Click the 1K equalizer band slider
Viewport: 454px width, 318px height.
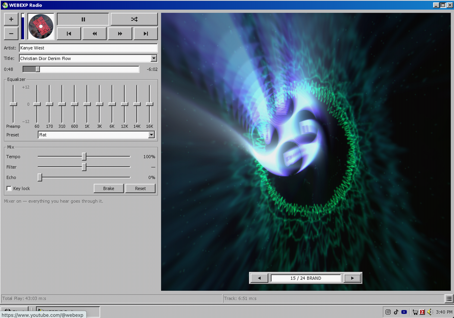coord(87,104)
